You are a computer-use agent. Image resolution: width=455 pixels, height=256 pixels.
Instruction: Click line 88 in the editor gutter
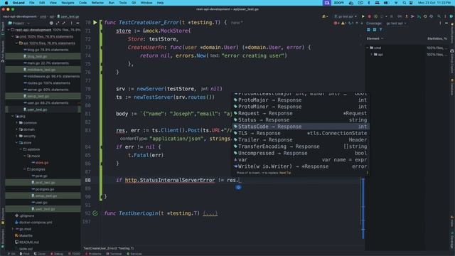pyautogui.click(x=88, y=180)
